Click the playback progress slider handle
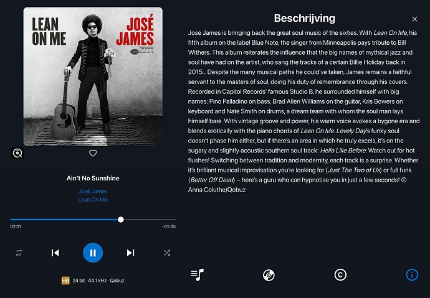This screenshot has width=430, height=298. tap(121, 220)
